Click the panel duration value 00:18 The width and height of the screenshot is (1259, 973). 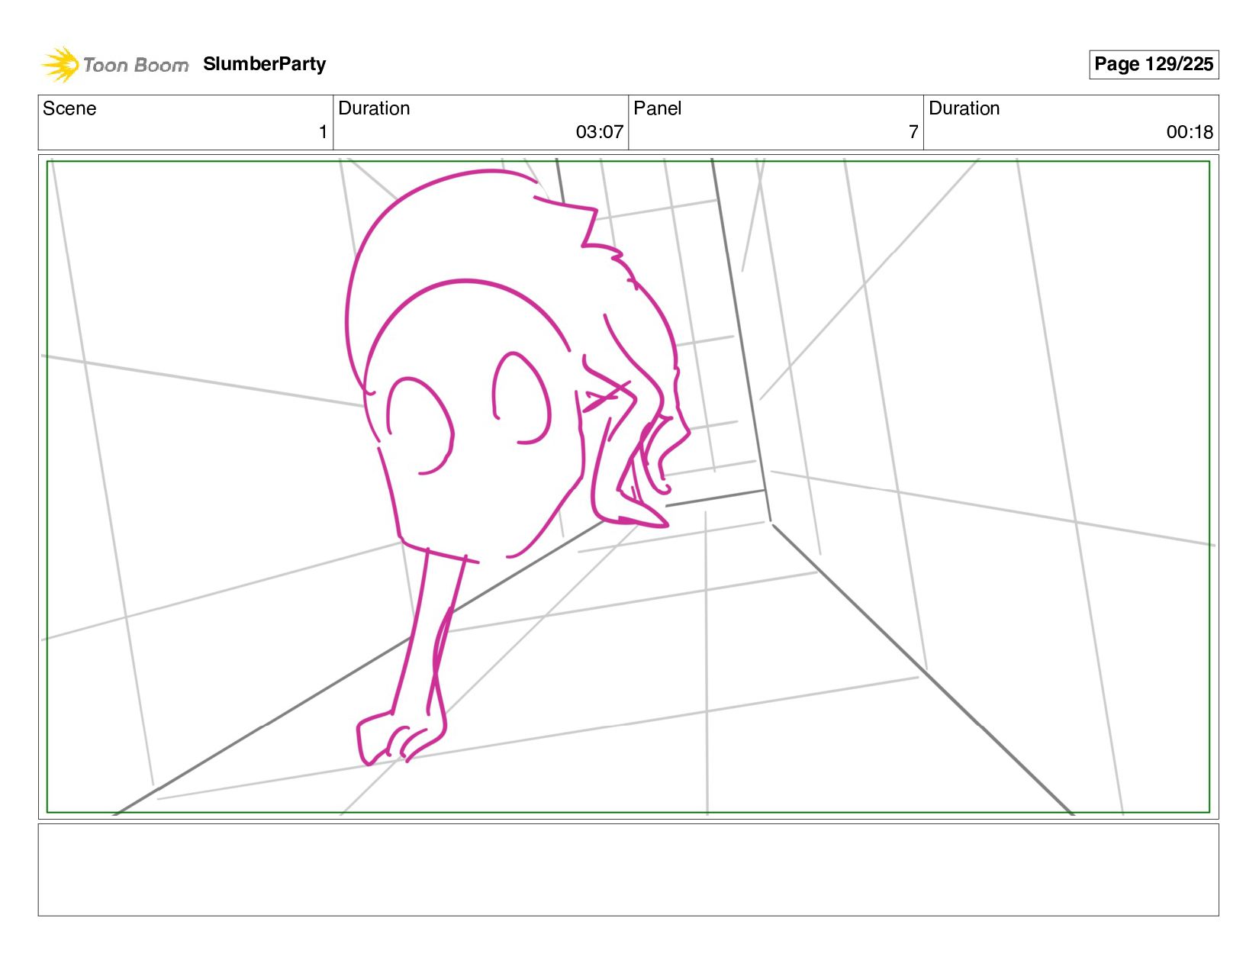coord(1190,132)
